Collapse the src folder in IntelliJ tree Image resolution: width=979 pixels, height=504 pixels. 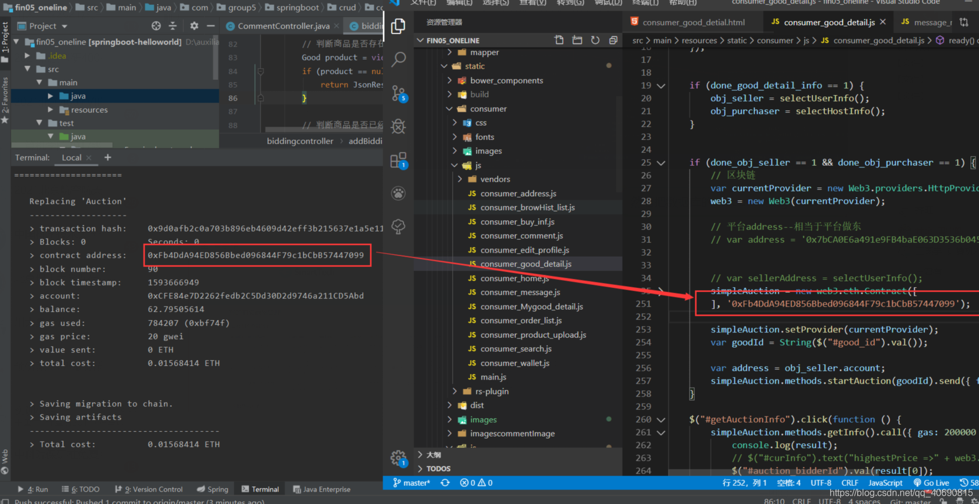pos(27,69)
